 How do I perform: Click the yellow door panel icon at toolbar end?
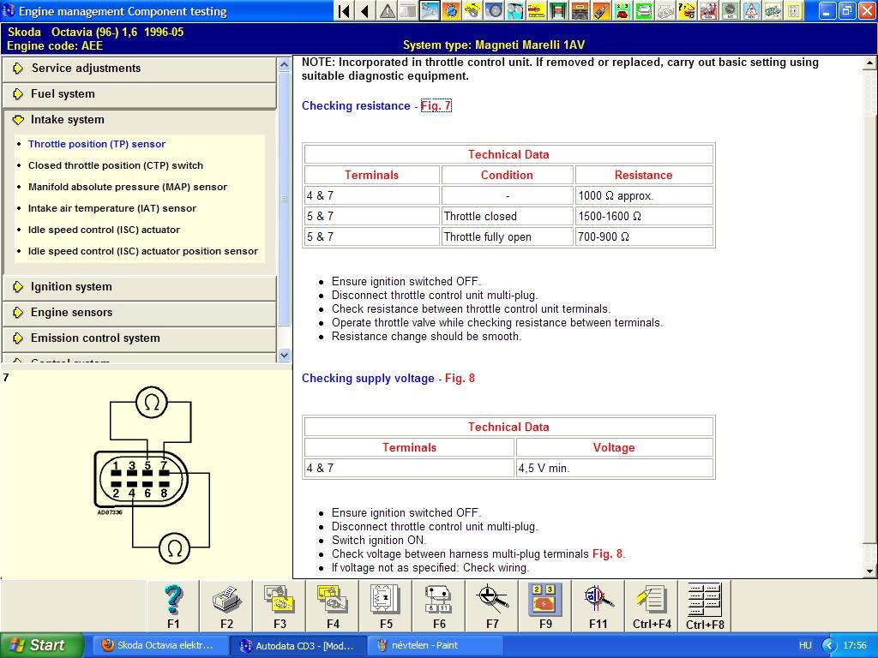793,10
